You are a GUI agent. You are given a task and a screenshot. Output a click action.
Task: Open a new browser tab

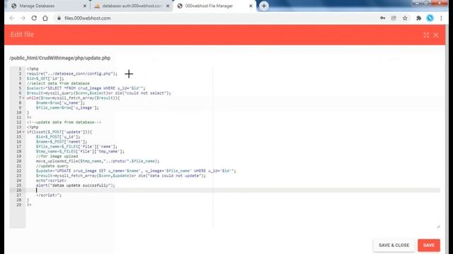[x=264, y=6]
